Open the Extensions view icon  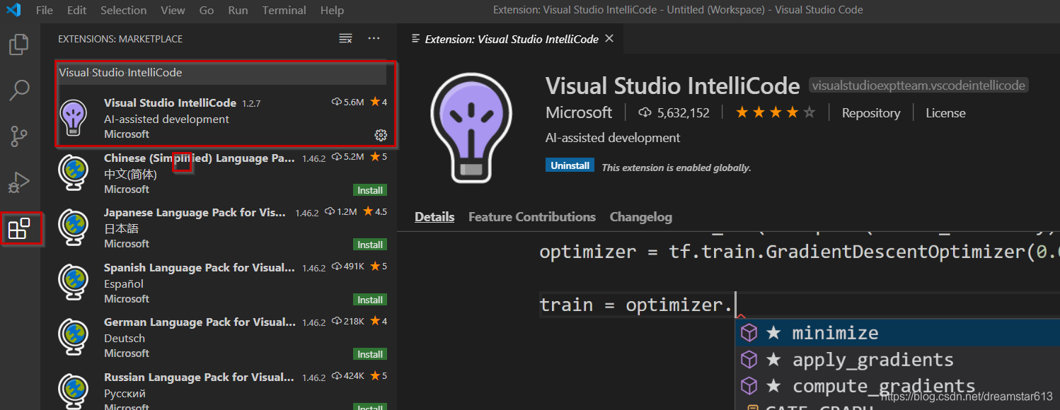(19, 228)
